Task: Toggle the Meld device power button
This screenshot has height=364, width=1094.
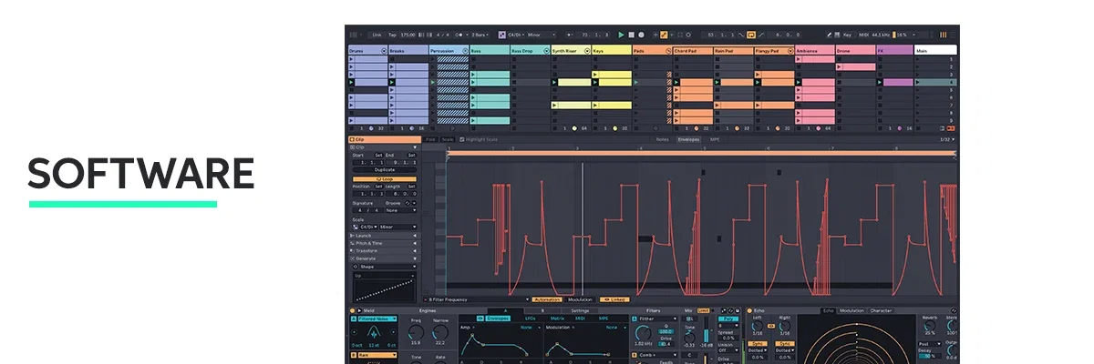Action: [x=353, y=310]
